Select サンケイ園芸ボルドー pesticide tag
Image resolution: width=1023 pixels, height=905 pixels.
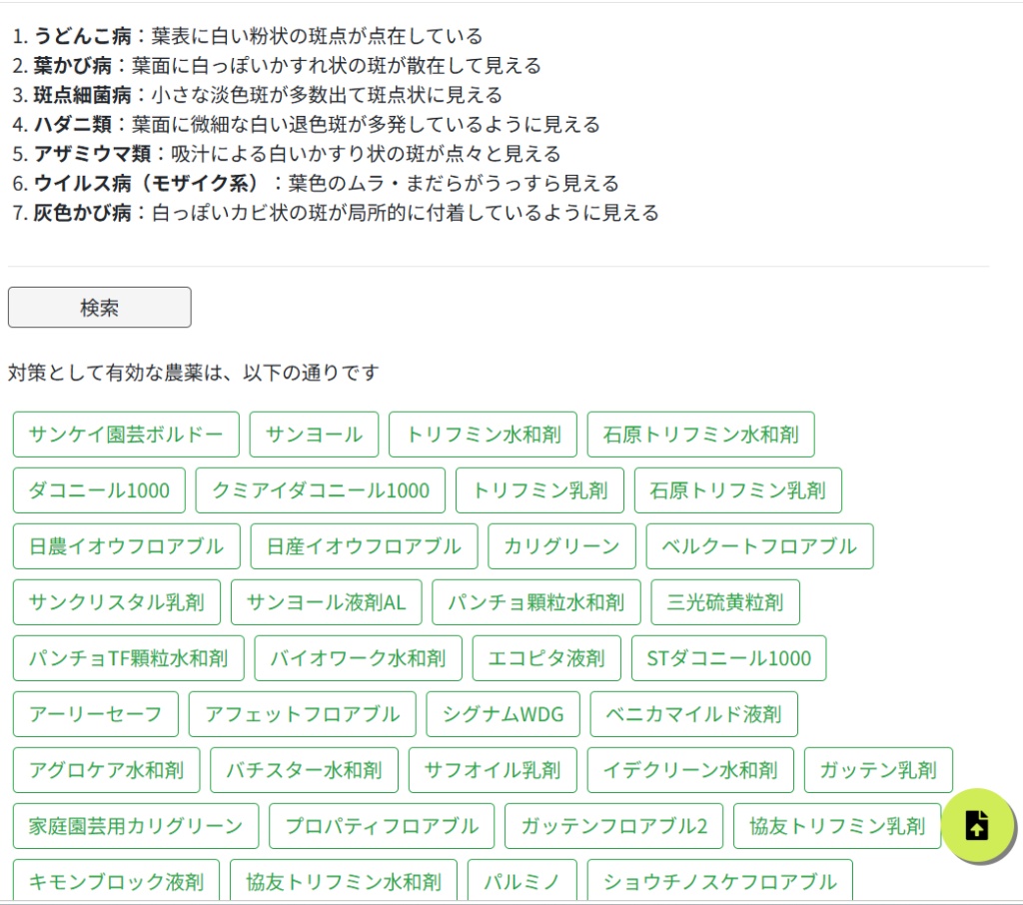click(x=126, y=435)
